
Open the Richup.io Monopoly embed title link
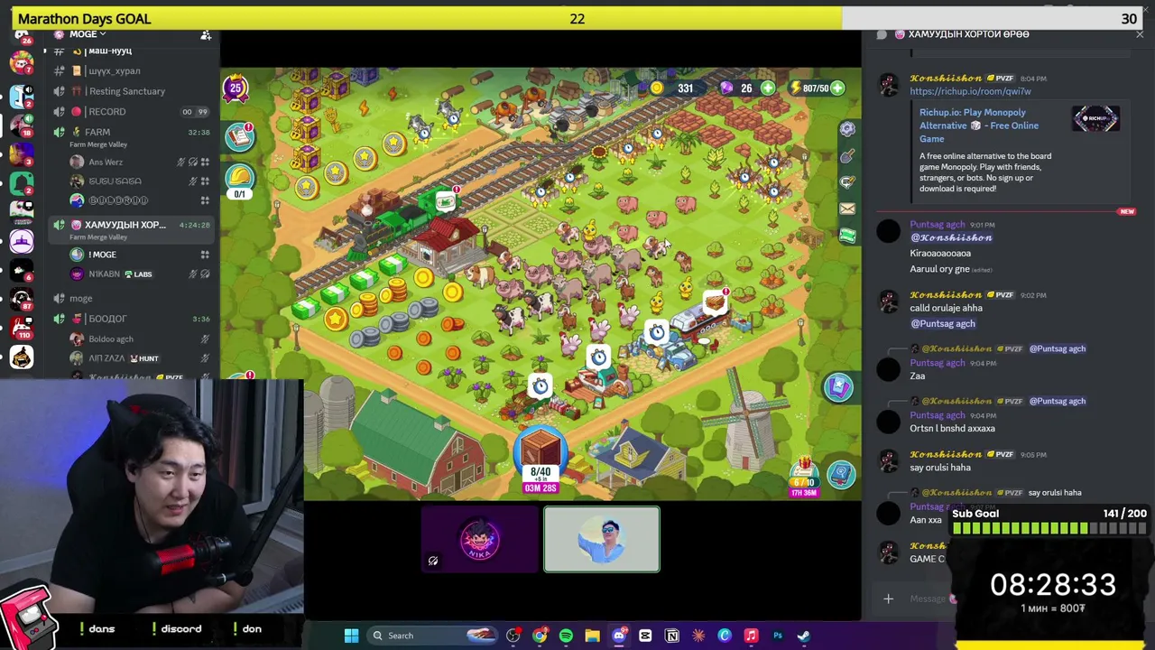tap(979, 125)
